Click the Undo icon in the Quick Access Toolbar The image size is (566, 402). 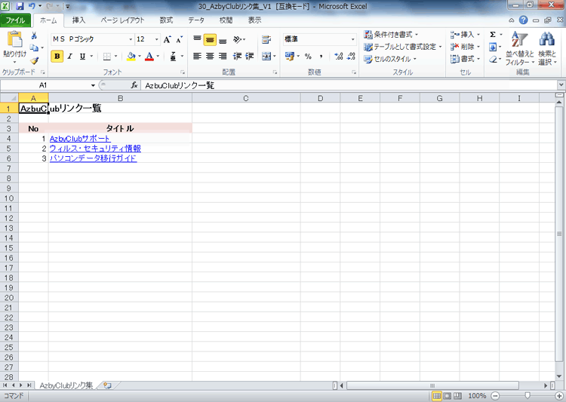pos(32,6)
